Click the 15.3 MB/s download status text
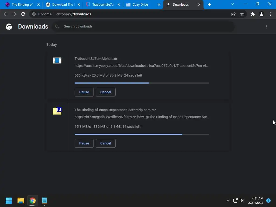This screenshot has height=207, width=276. point(108,127)
